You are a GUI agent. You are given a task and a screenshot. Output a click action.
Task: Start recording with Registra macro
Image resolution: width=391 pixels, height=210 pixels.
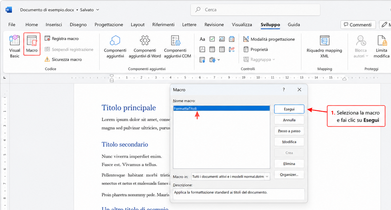tap(62, 38)
